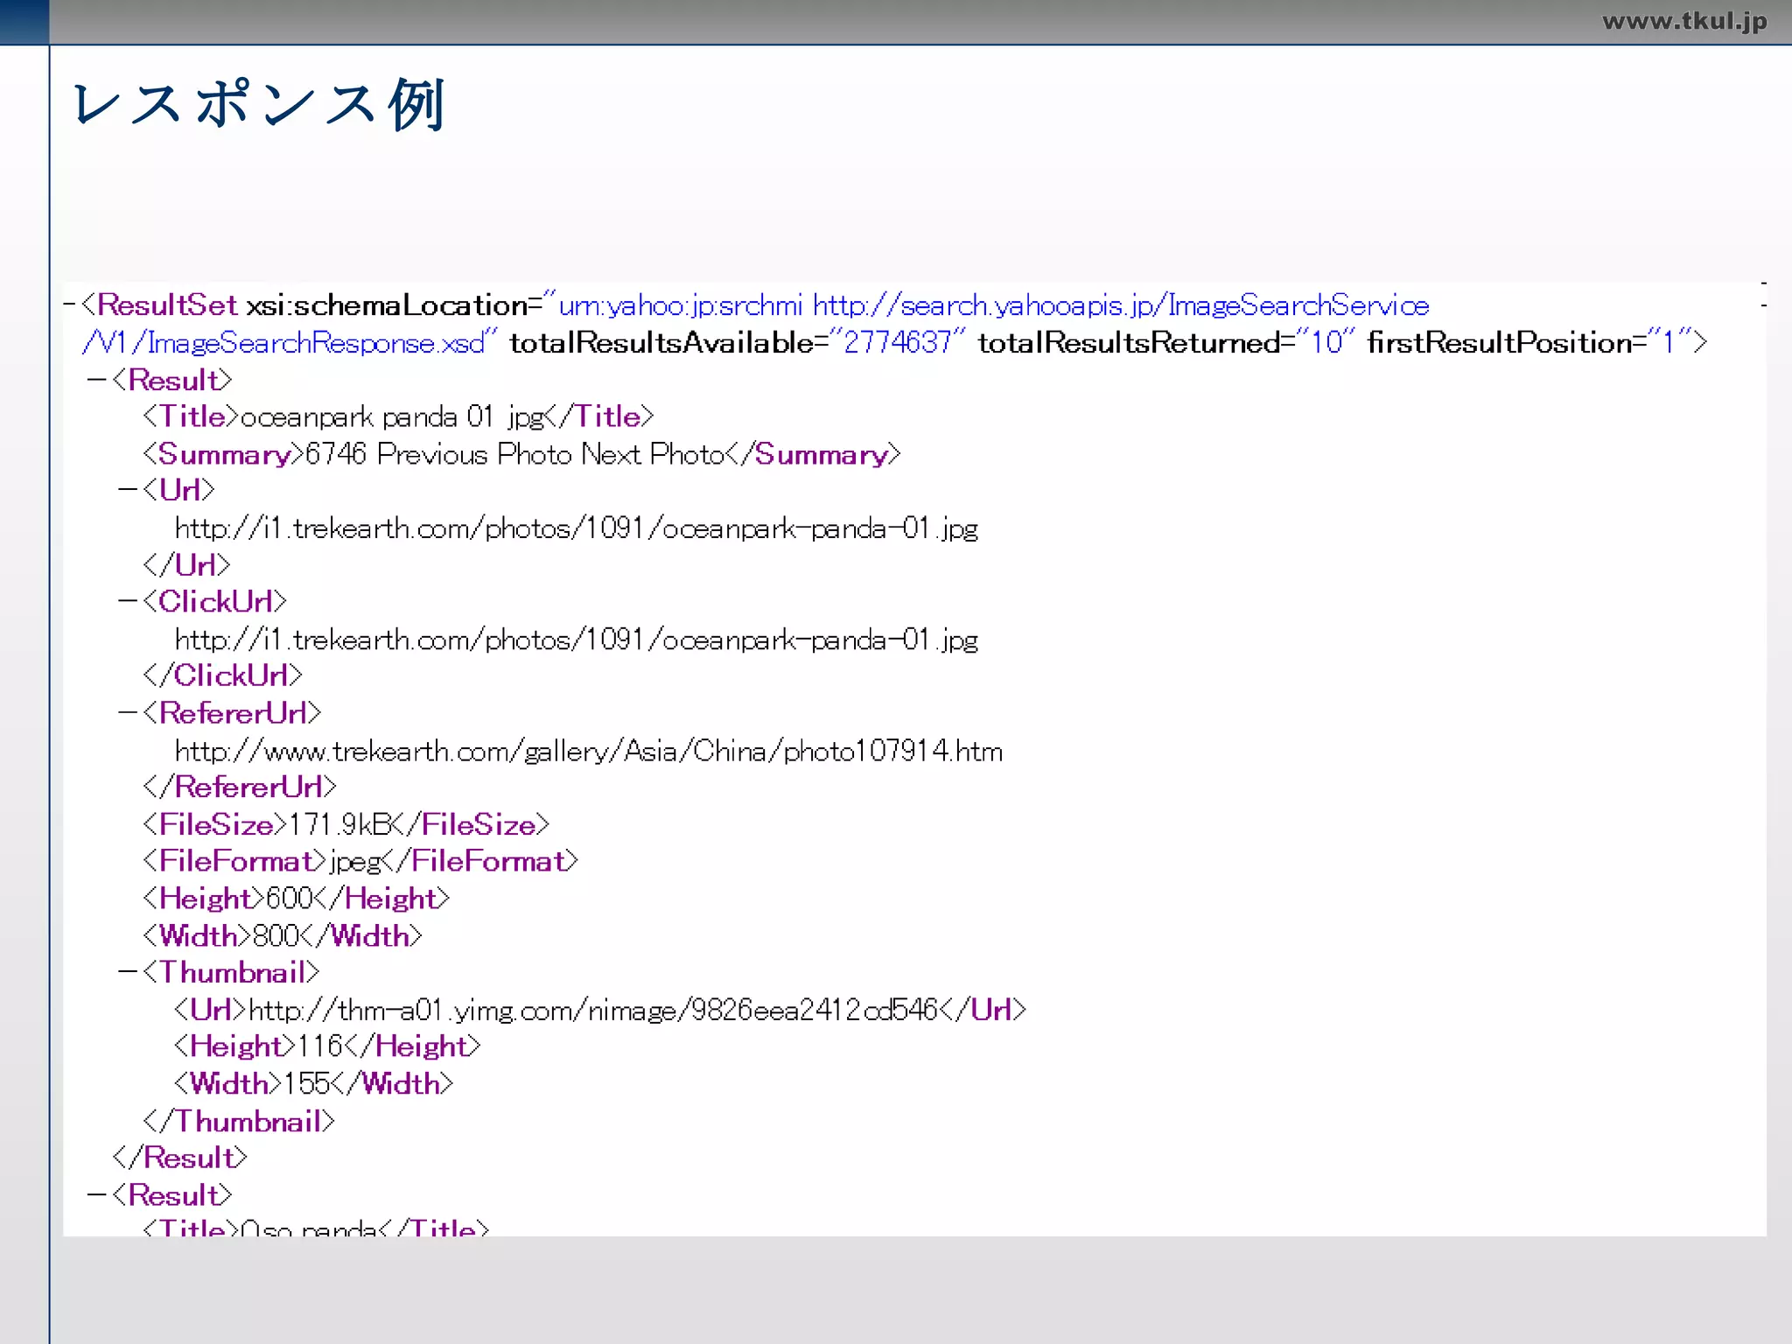1792x1344 pixels.
Task: Click the thumbnail Width value 155
Action: pos(307,1085)
